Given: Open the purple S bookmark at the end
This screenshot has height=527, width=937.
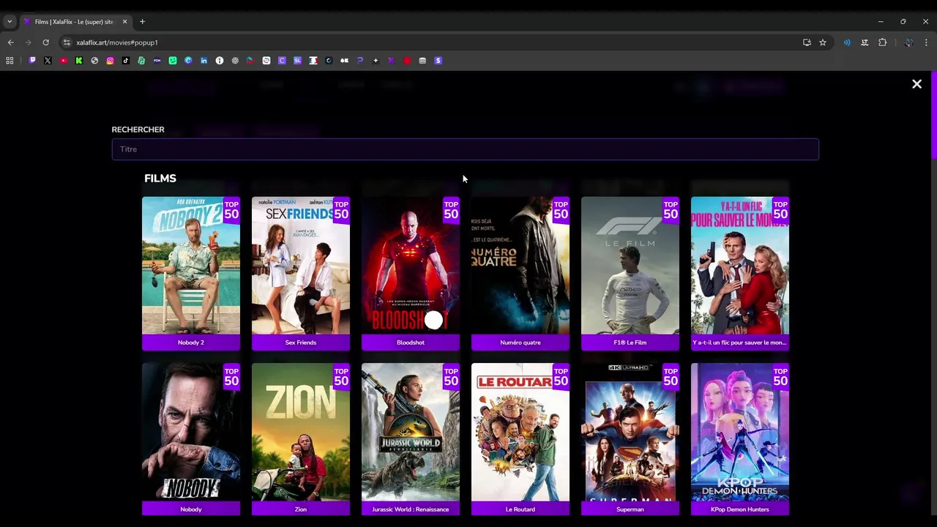Looking at the screenshot, I should pyautogui.click(x=438, y=61).
